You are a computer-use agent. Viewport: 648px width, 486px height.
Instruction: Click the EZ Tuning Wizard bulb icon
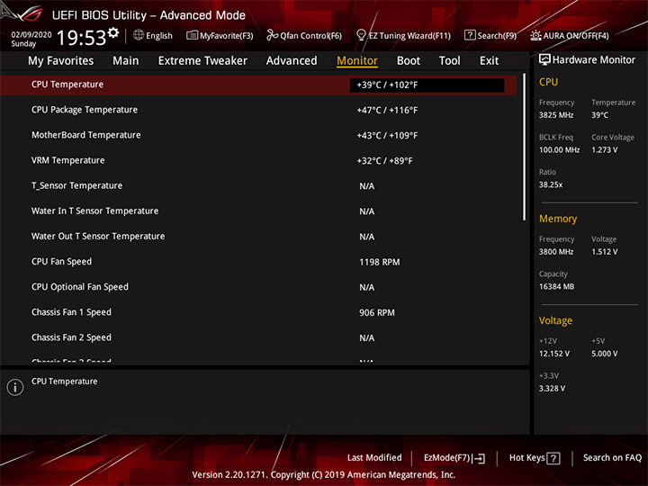point(361,35)
